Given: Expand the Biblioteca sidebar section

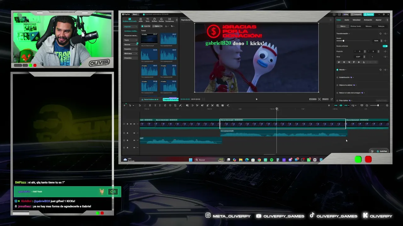Looking at the screenshot, I should click(x=130, y=53).
